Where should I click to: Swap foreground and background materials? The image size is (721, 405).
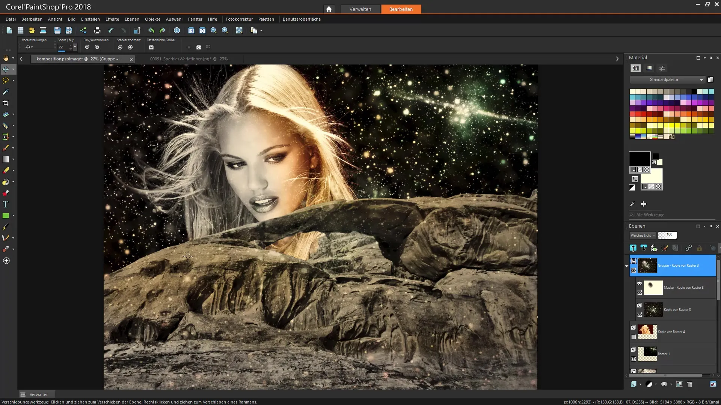[x=635, y=179]
